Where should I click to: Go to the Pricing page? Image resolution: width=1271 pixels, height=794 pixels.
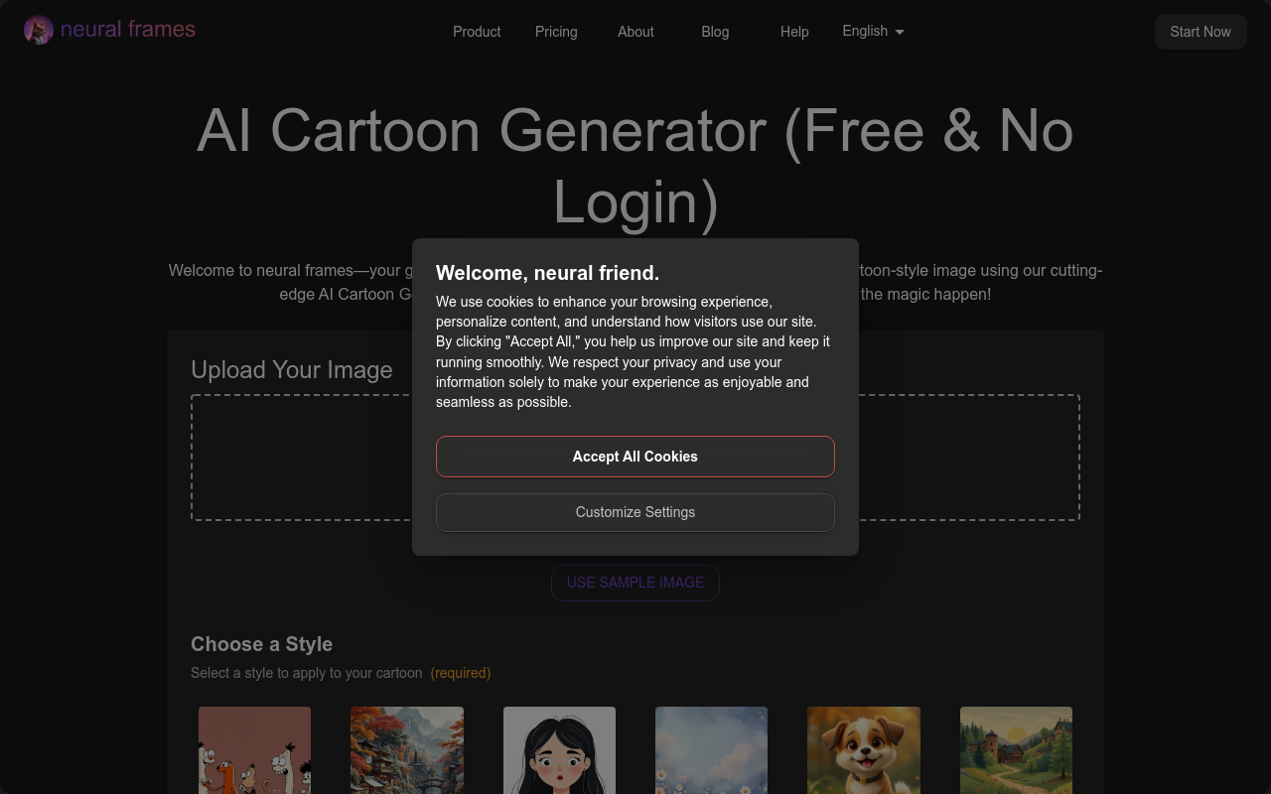point(556,32)
